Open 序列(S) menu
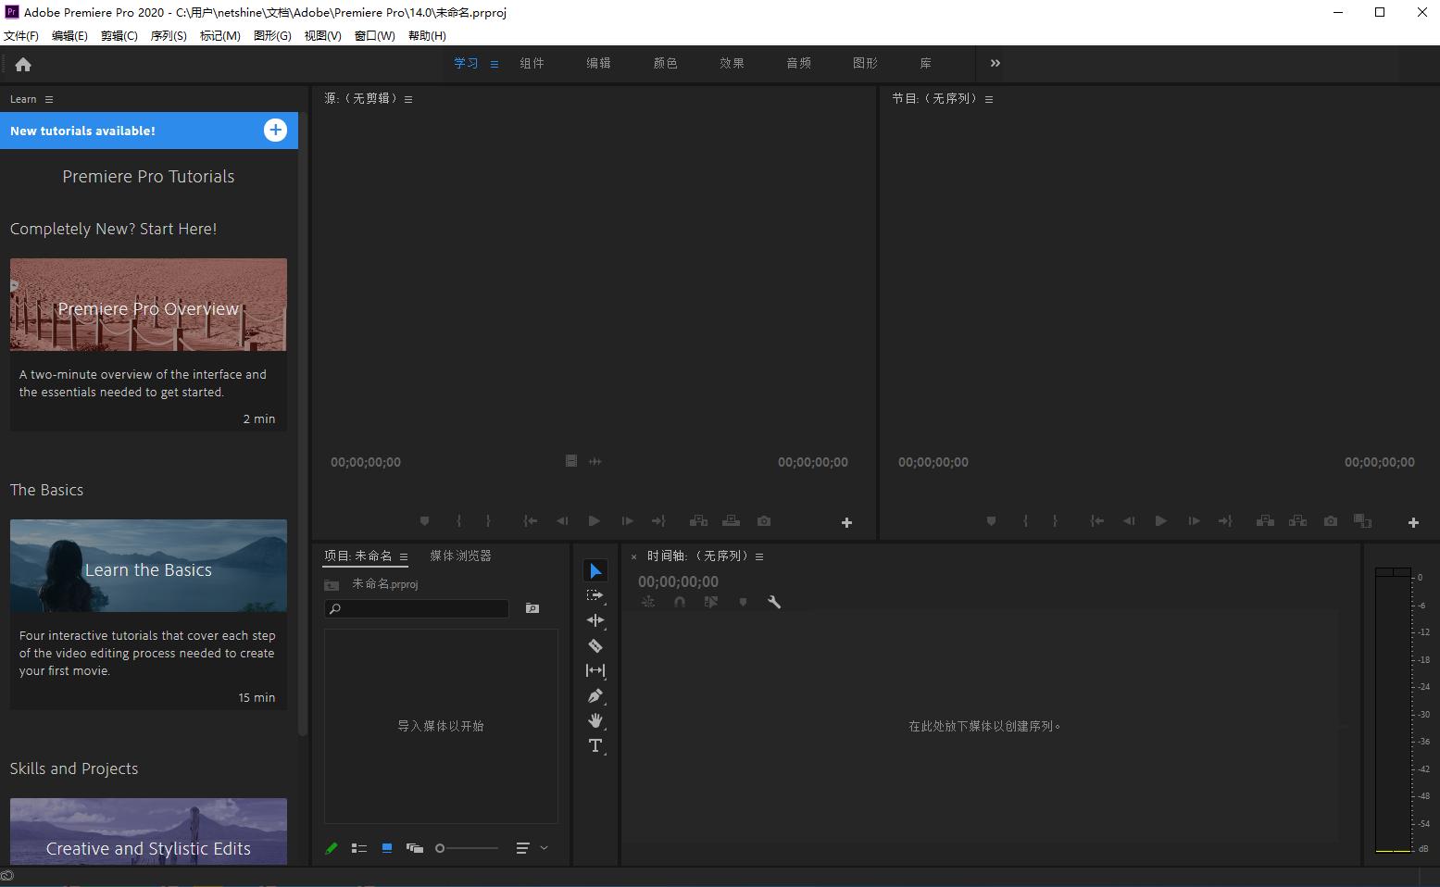Image resolution: width=1440 pixels, height=887 pixels. click(169, 35)
